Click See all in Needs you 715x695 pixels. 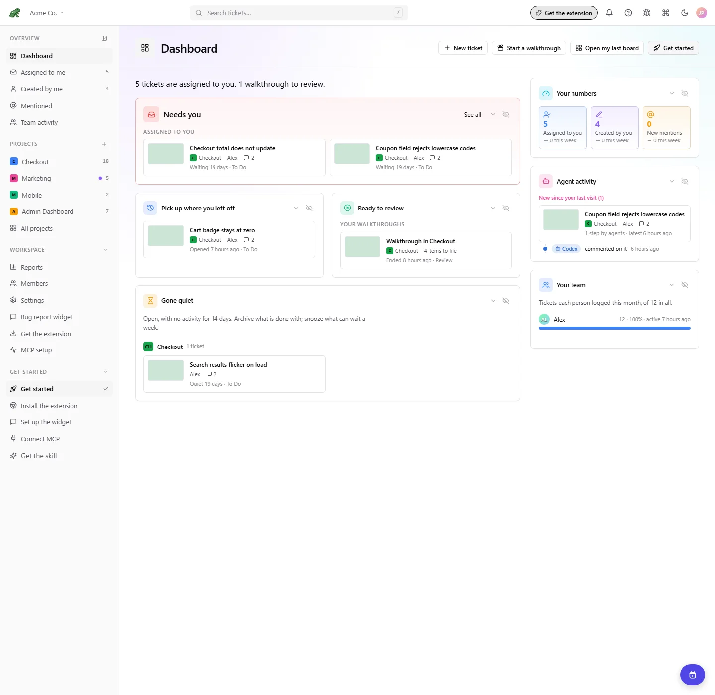point(472,115)
